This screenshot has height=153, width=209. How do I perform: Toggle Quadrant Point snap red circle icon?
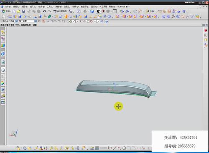91,21
